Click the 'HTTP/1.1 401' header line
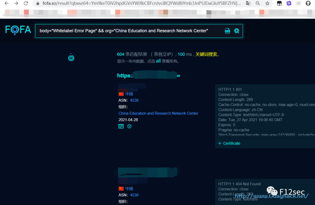 click(x=230, y=90)
